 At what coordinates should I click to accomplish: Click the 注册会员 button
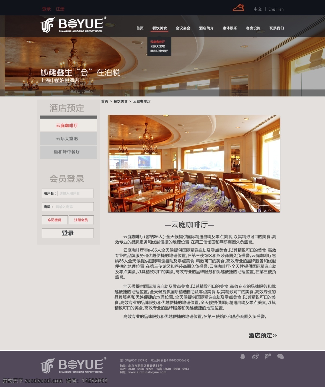click(81, 220)
